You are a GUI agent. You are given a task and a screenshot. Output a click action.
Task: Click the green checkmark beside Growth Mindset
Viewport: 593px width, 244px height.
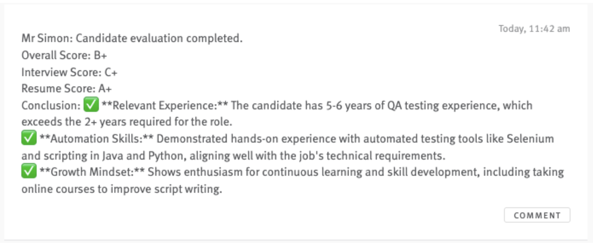coord(29,171)
